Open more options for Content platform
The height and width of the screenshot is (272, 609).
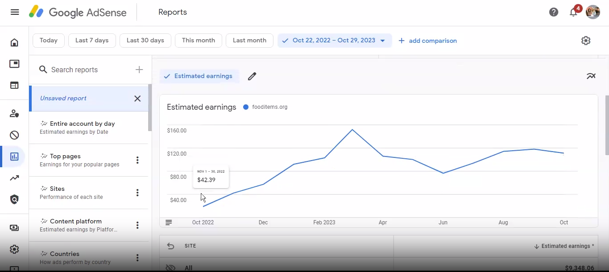(137, 225)
